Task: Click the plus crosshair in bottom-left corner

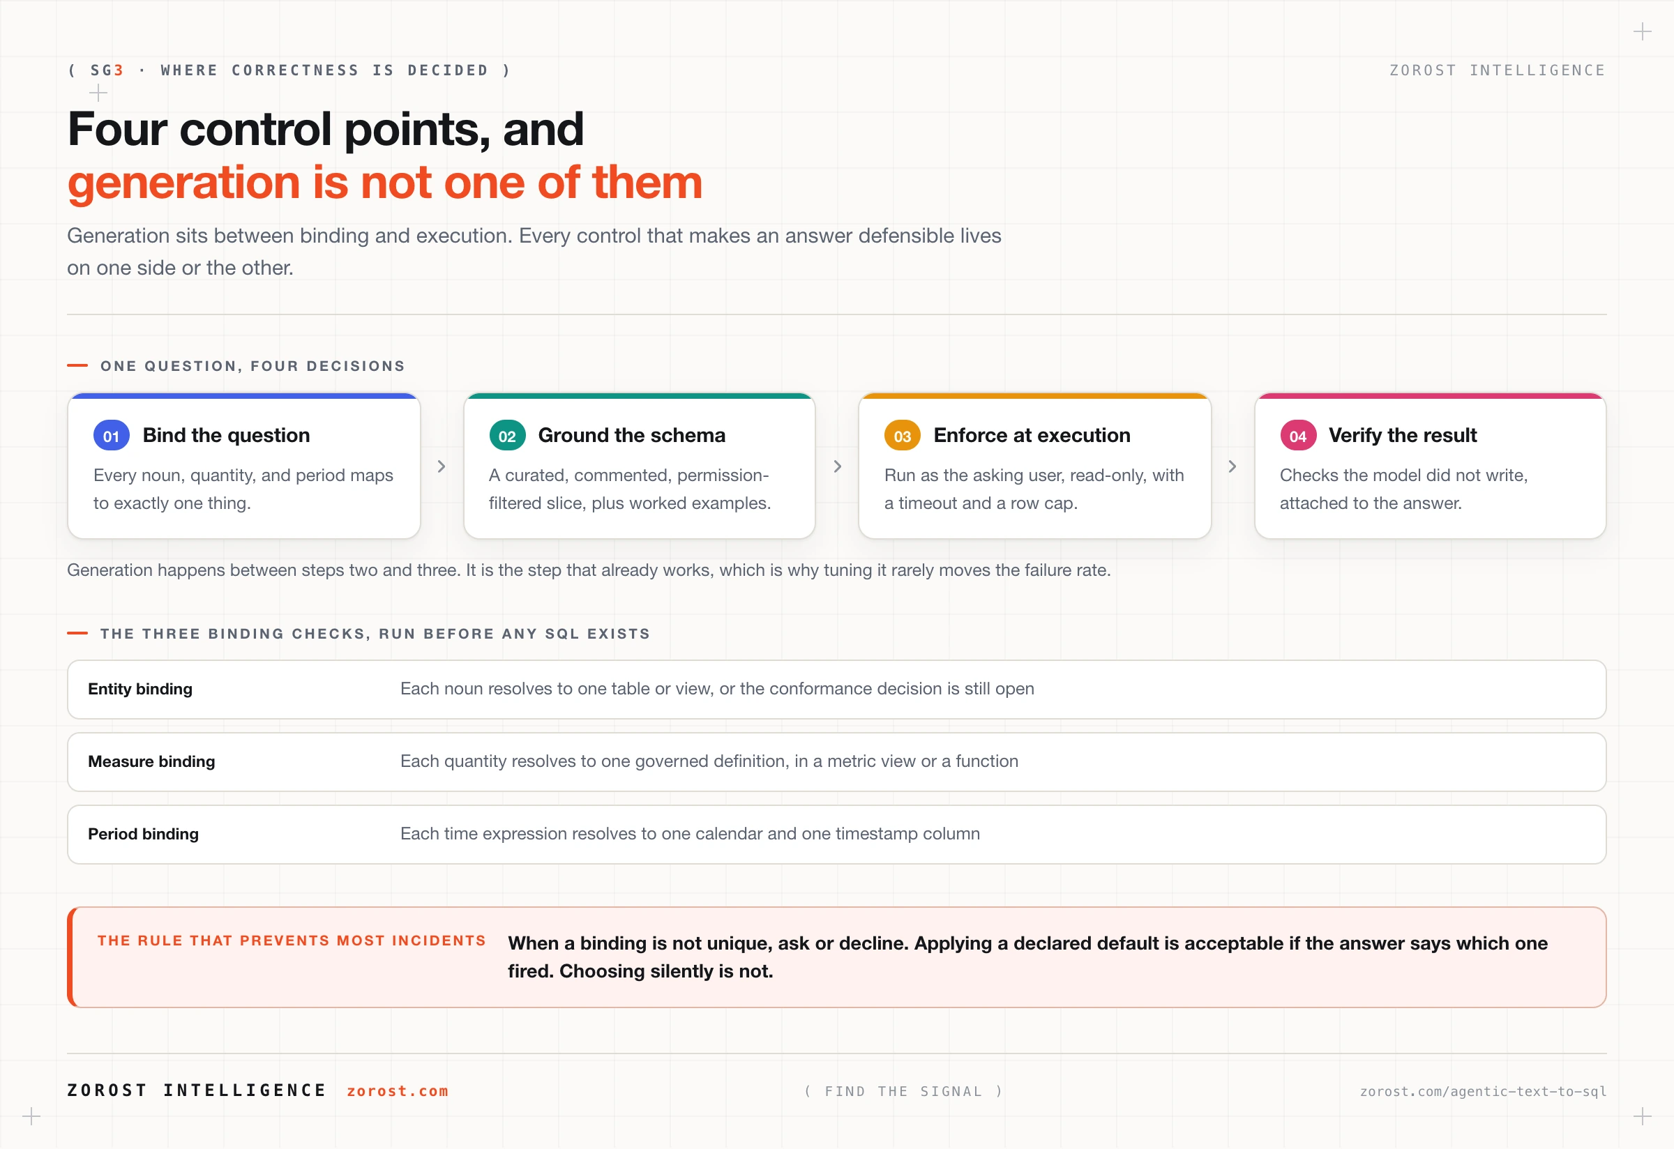Action: point(31,1117)
